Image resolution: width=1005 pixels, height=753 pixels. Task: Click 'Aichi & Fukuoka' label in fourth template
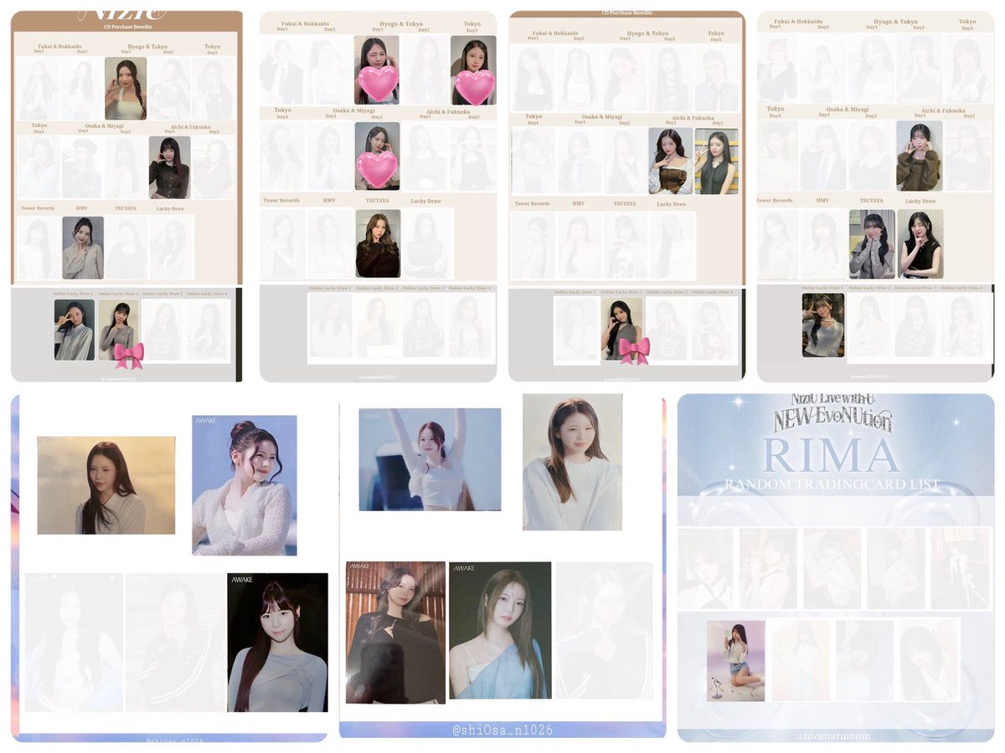[x=943, y=110]
